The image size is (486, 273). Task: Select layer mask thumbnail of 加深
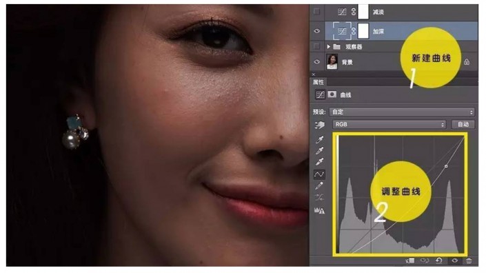coord(363,31)
